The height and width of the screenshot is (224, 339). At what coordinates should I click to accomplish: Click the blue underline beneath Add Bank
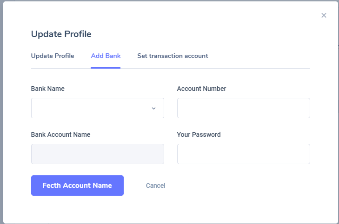(x=106, y=68)
